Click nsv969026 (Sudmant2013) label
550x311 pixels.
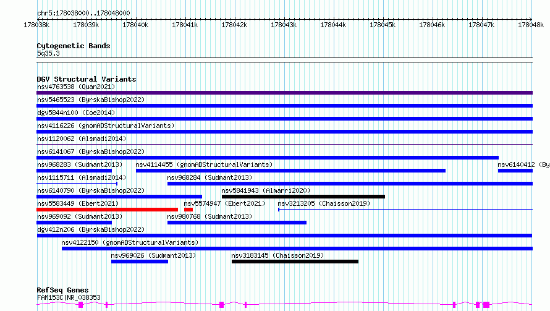[x=153, y=255]
